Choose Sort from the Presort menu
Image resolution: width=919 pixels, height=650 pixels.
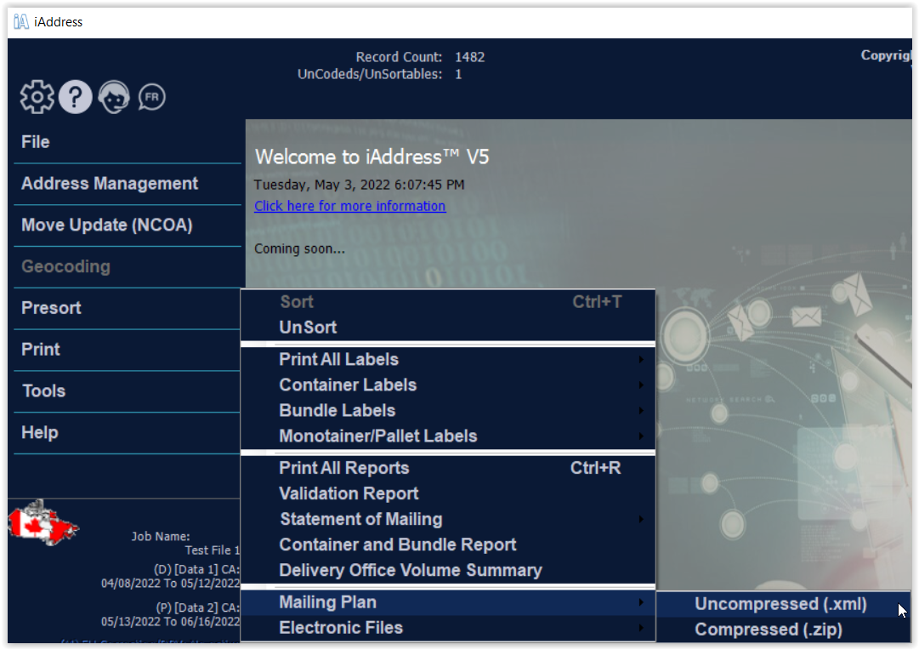448,302
